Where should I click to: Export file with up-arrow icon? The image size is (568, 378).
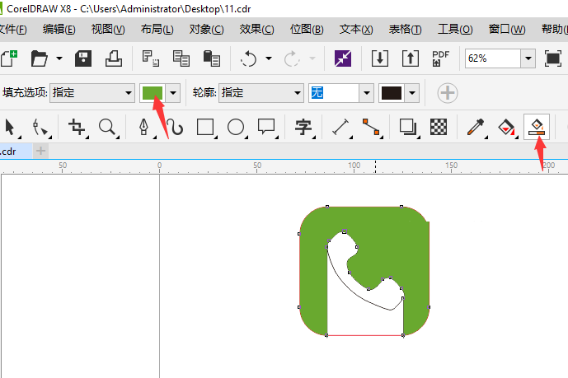tap(411, 58)
